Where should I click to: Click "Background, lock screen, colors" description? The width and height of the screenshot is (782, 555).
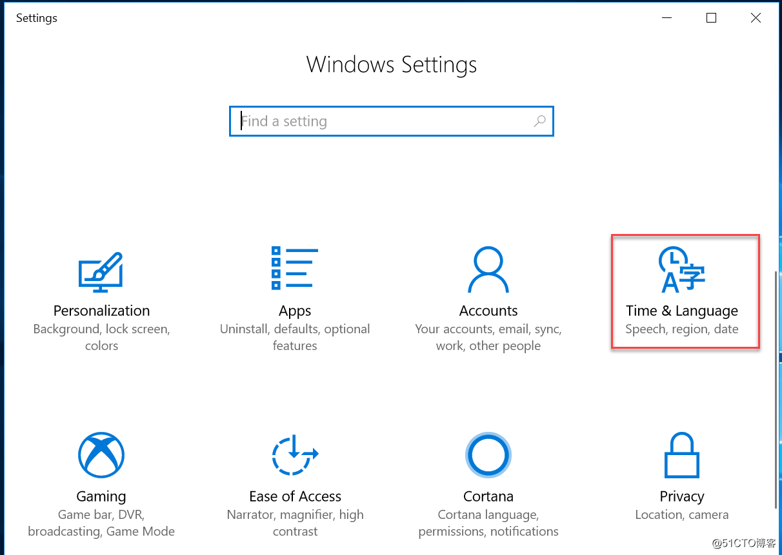101,337
